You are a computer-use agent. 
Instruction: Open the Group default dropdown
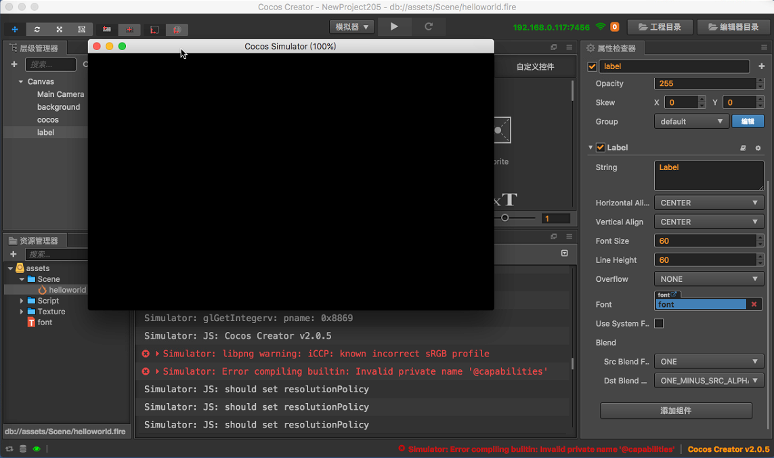(691, 121)
